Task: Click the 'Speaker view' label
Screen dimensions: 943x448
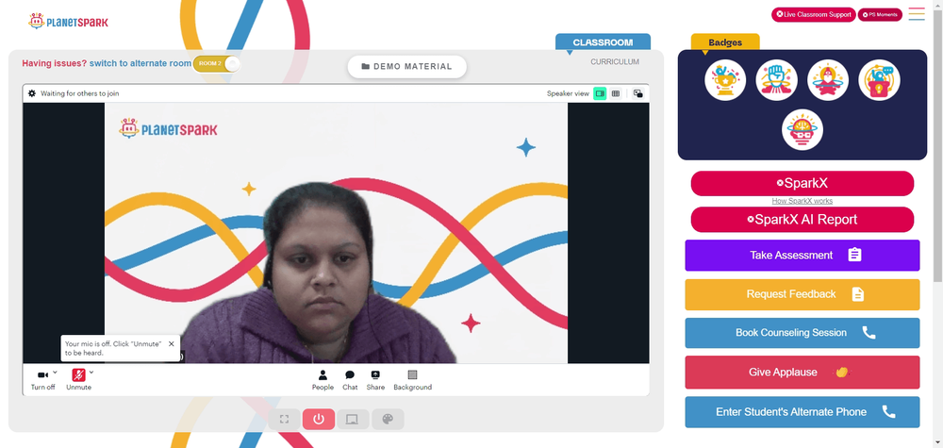Action: click(x=568, y=93)
